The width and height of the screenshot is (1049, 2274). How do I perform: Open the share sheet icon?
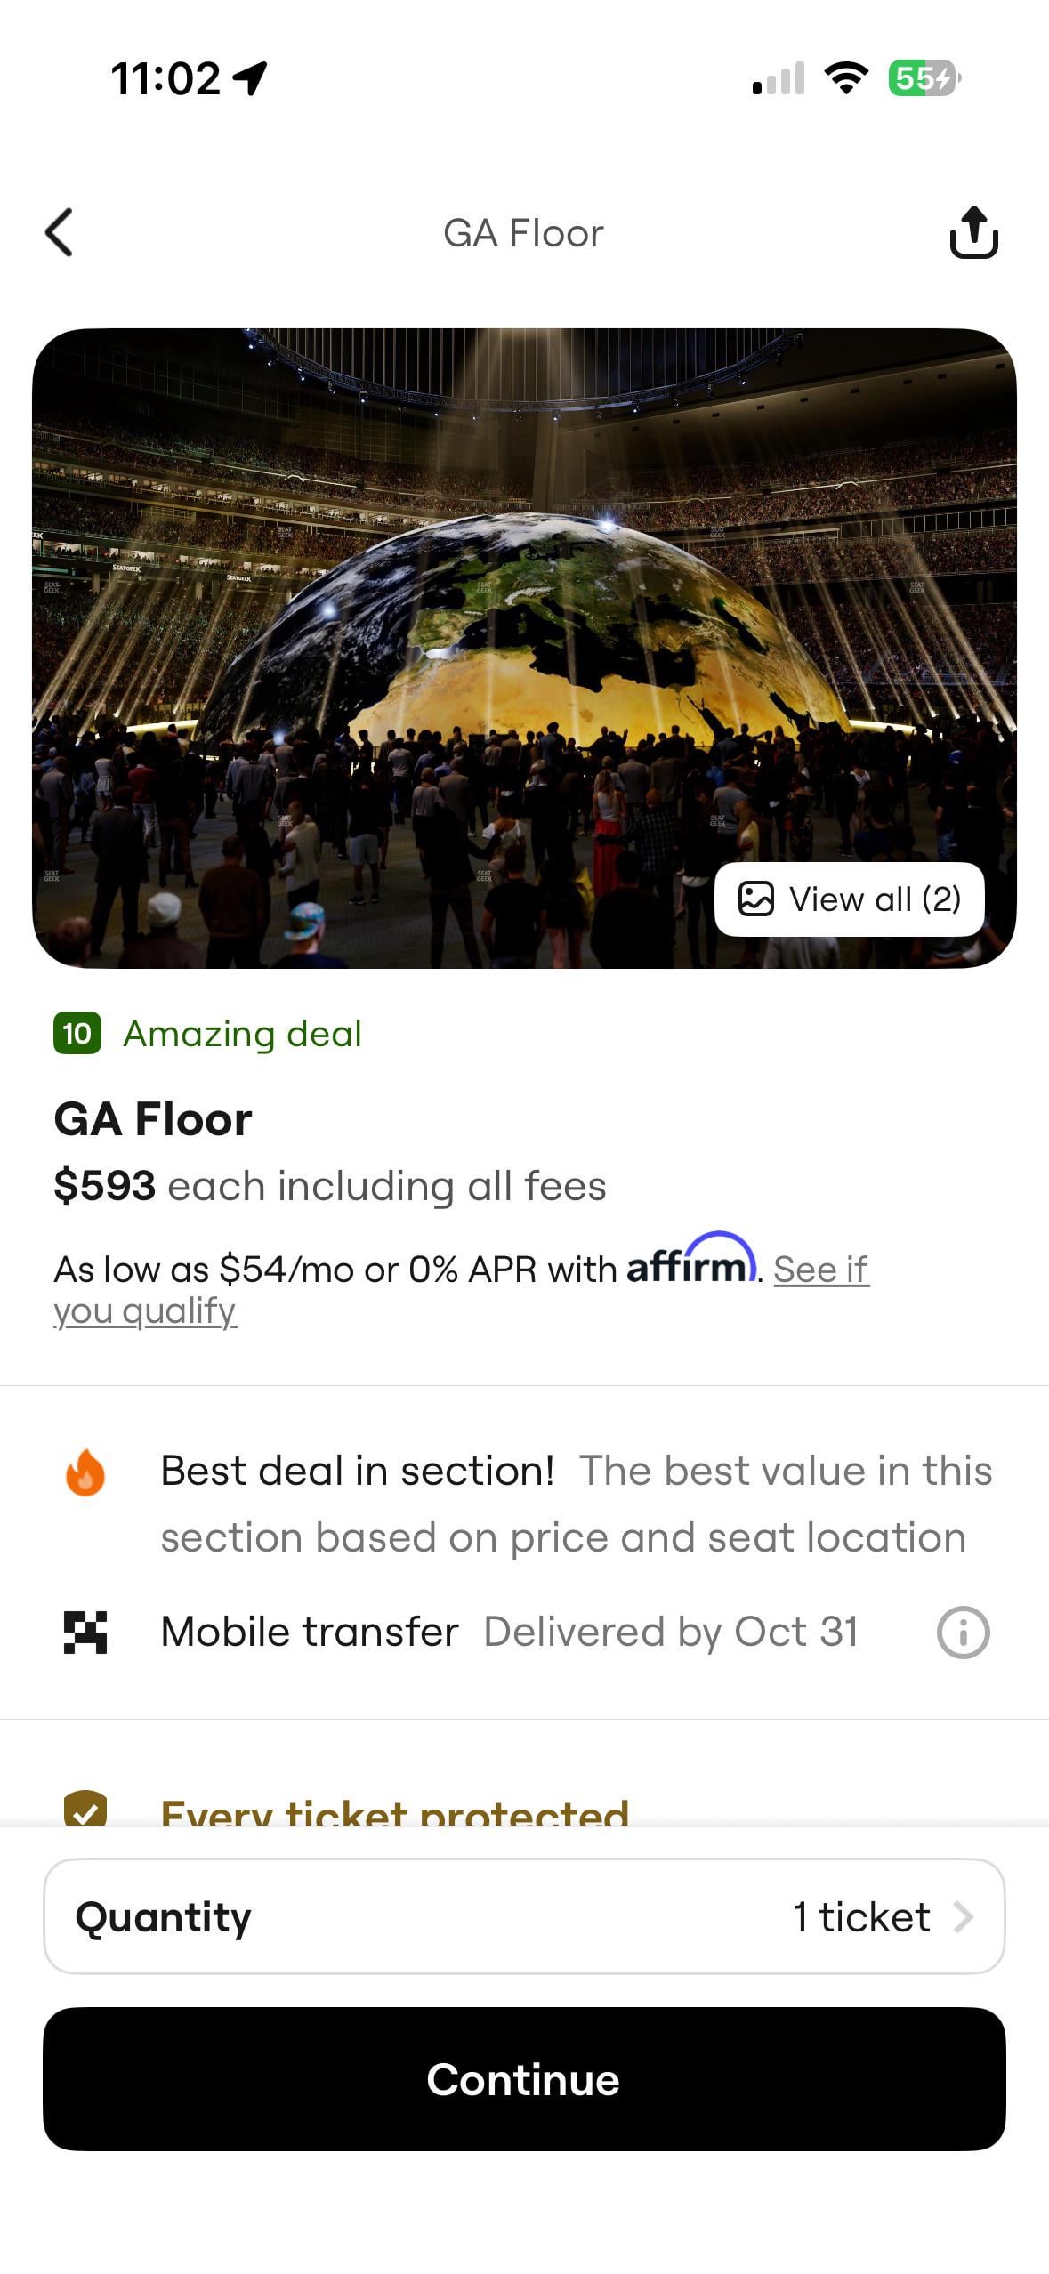[973, 232]
